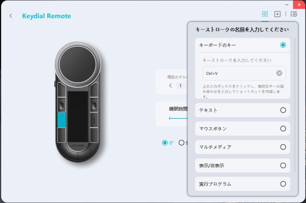Go to previous group with left chevron
The height and width of the screenshot is (203, 306).
point(171,85)
